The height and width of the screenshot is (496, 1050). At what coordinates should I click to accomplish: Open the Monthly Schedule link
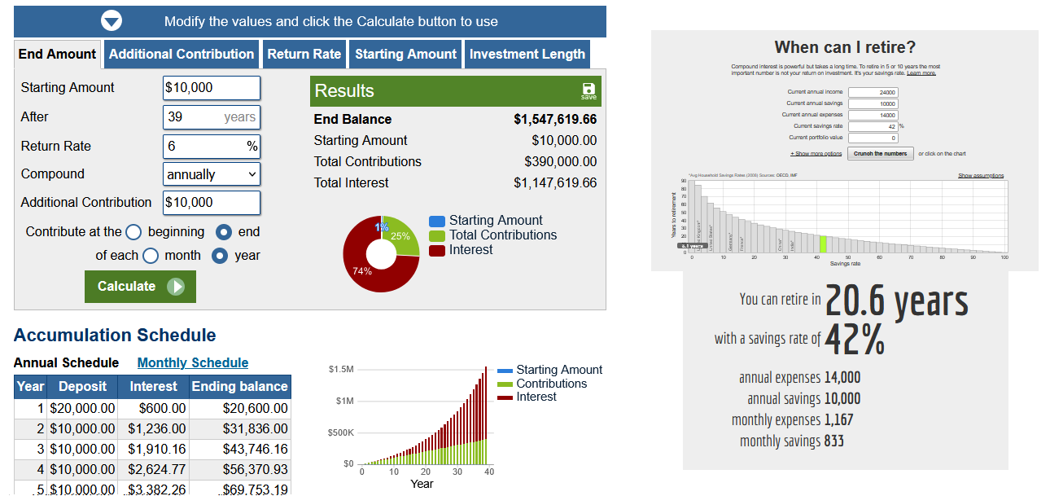click(x=193, y=363)
